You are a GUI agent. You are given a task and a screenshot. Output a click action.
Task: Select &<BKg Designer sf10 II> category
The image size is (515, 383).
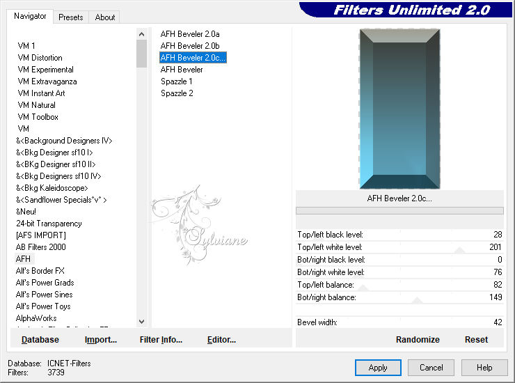pos(56,164)
